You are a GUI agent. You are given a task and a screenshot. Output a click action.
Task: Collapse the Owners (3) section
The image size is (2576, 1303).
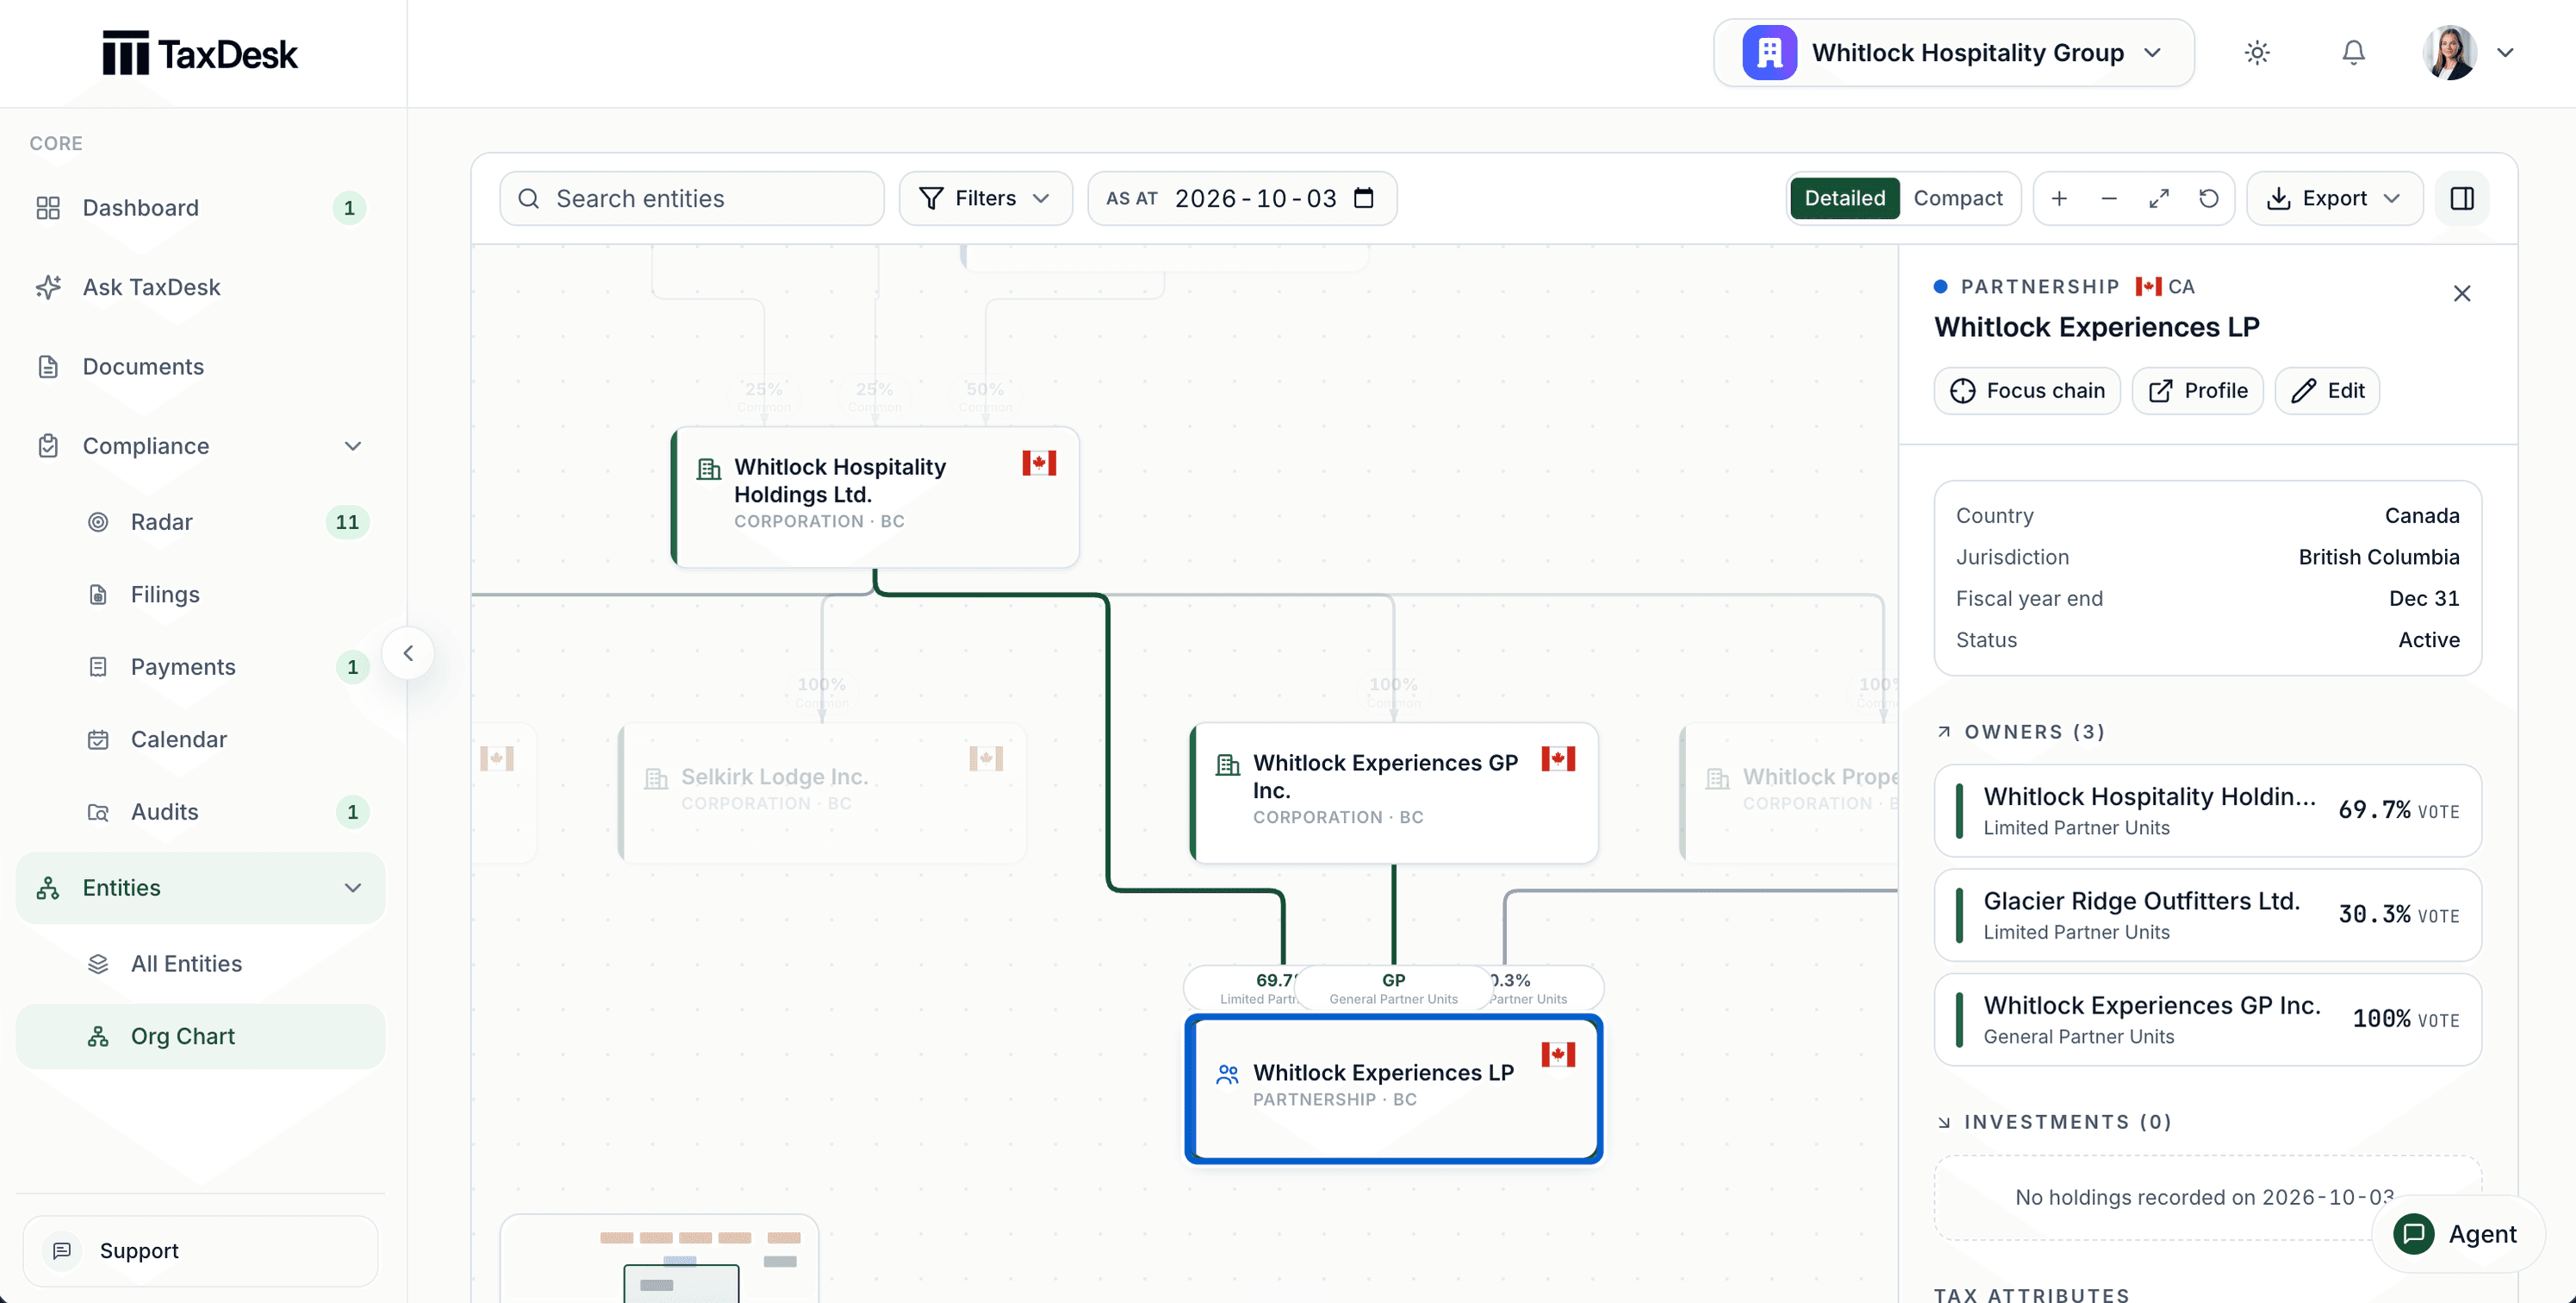pyautogui.click(x=2021, y=732)
